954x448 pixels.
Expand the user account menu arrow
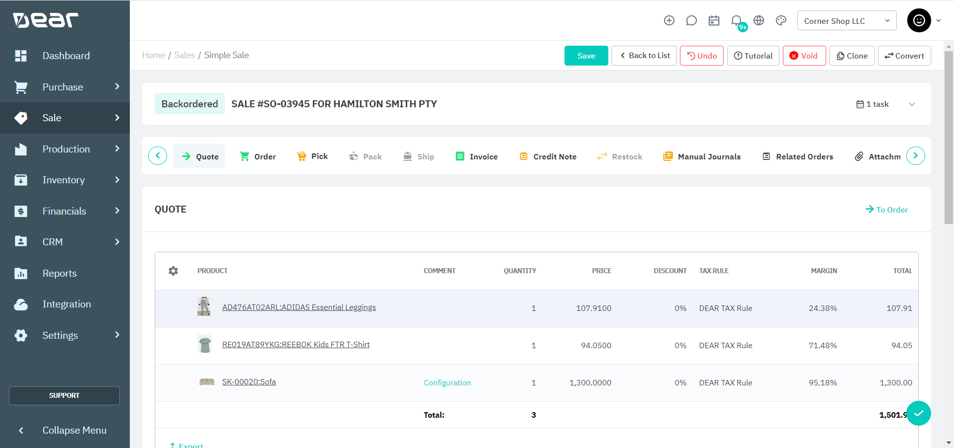[939, 21]
